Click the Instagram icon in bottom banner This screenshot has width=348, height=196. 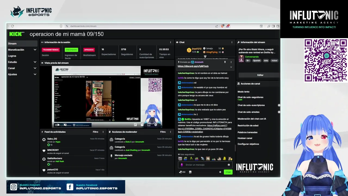pos(14,187)
